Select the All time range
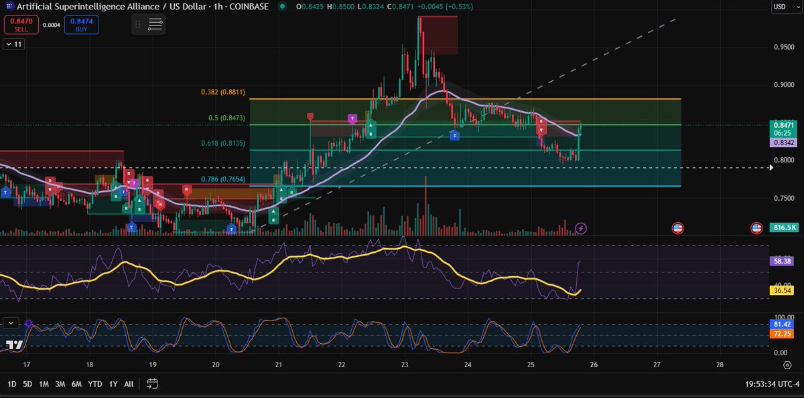Image resolution: width=804 pixels, height=398 pixels. [129, 384]
